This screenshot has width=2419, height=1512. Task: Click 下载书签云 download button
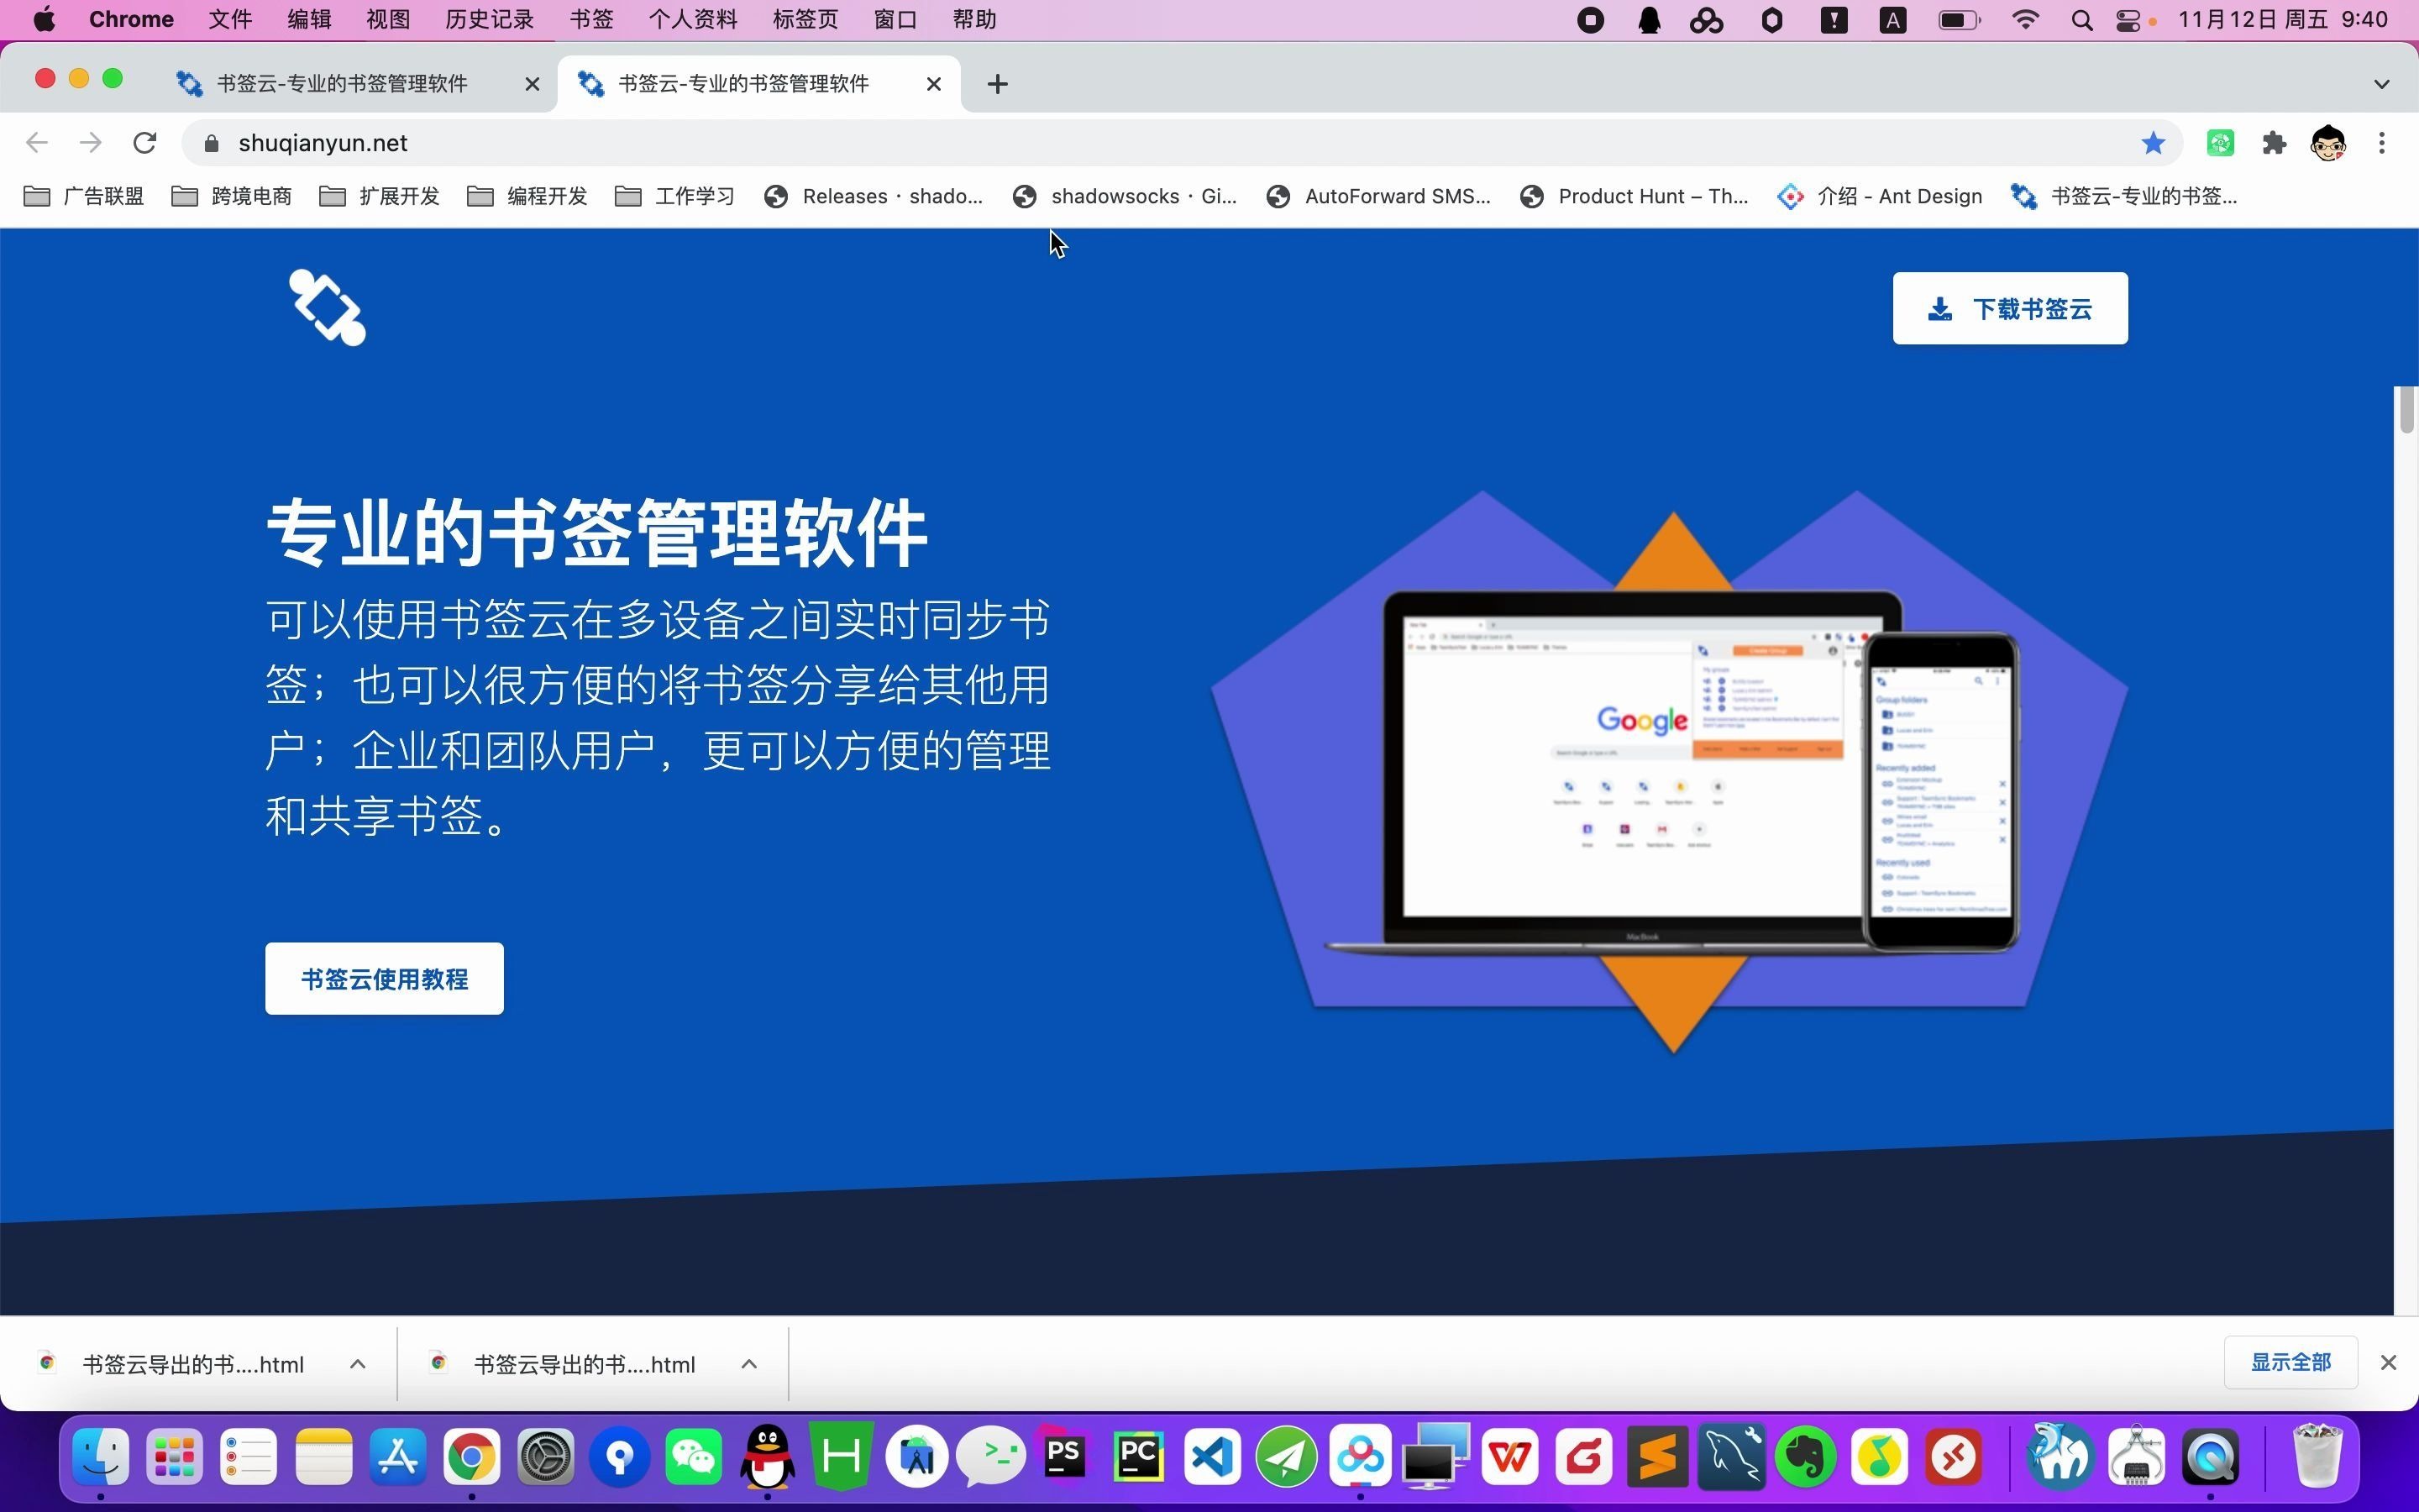tap(2012, 308)
